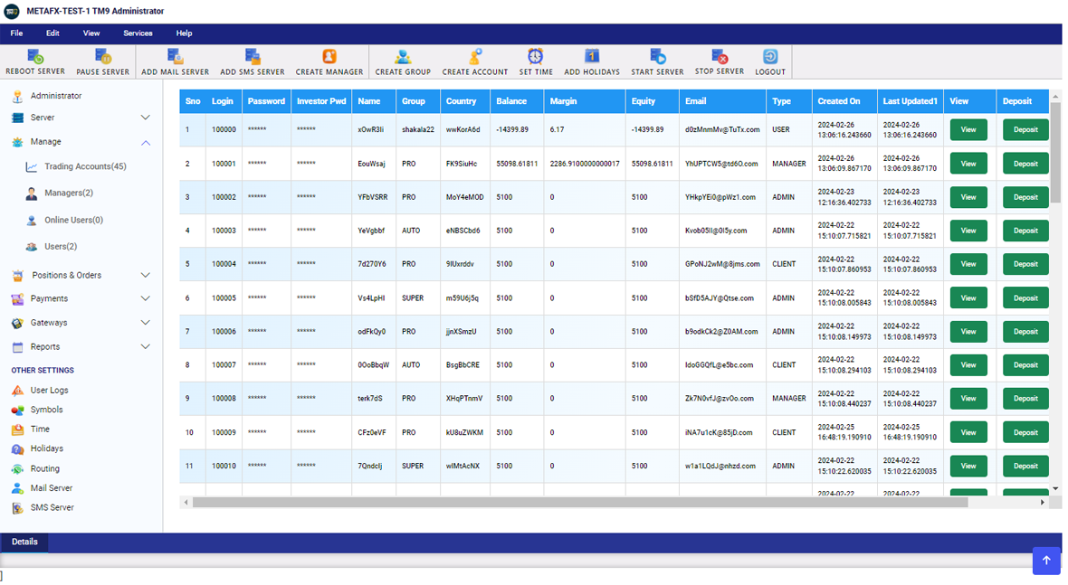The height and width of the screenshot is (585, 1068).
Task: Click View button for login 100002
Action: [x=968, y=197]
